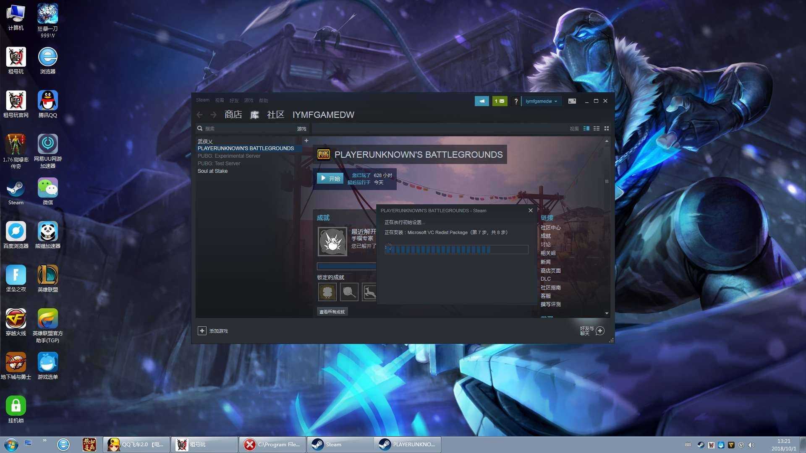806x453 pixels.
Task: Select 武侠乂 in the game list
Action: point(205,141)
